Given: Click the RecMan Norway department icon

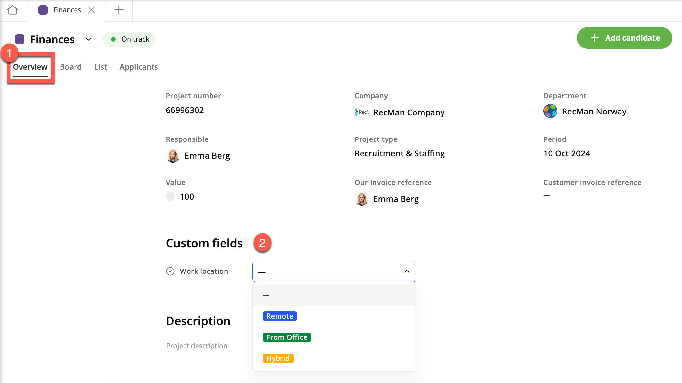Looking at the screenshot, I should [550, 112].
